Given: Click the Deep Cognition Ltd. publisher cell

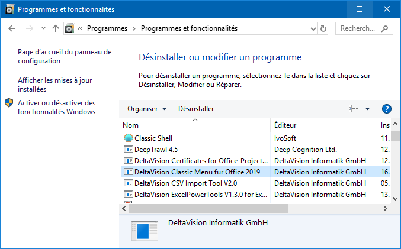Looking at the screenshot, I should click(x=306, y=150).
